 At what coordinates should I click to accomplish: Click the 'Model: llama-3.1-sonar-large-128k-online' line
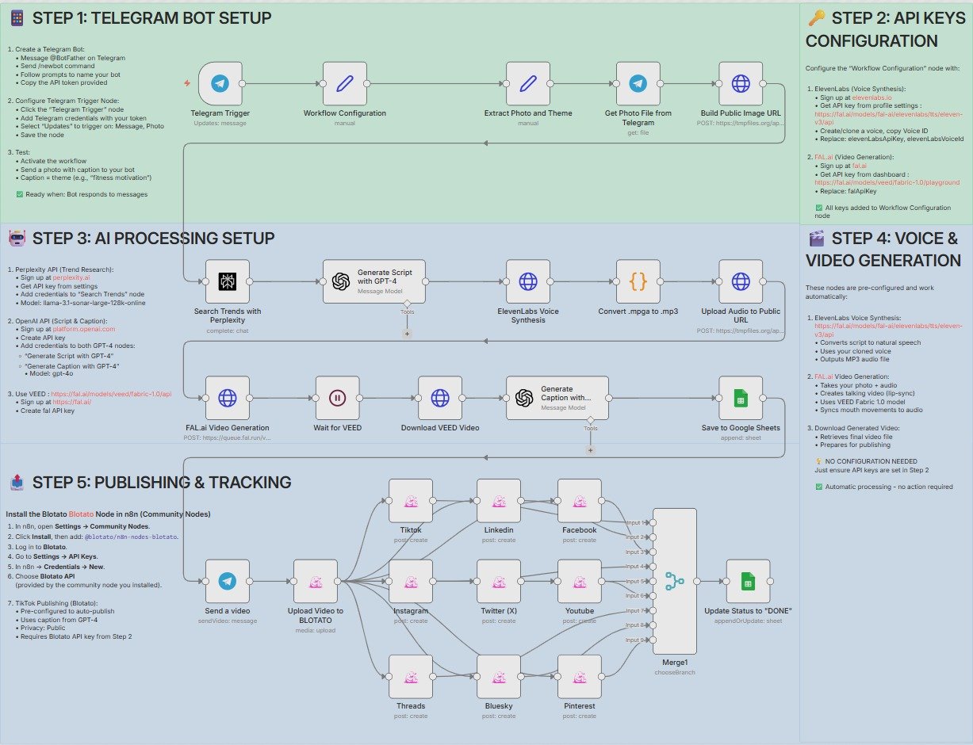click(83, 304)
